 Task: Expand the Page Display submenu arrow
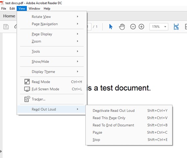pyautogui.click(x=78, y=34)
